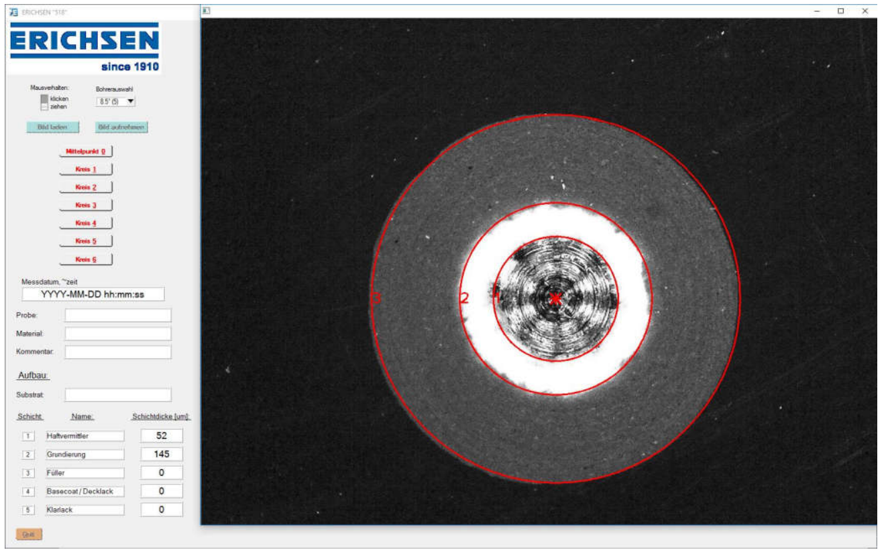Click the image window icon at top-left
The image size is (888, 558).
coord(207,10)
